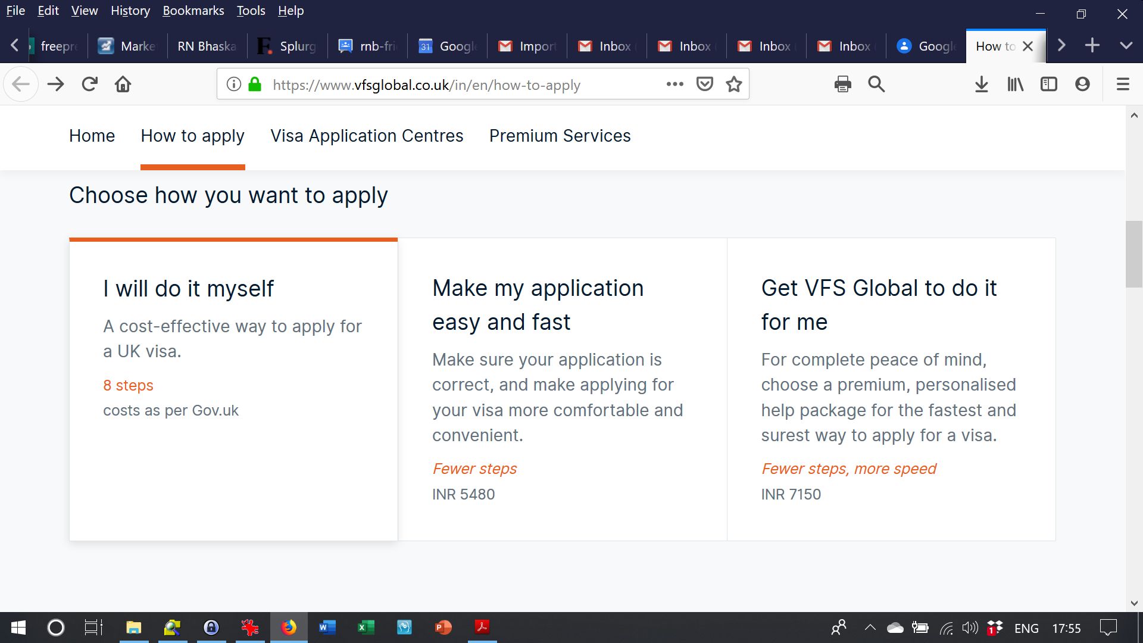Open a new tab with plus button
Viewport: 1143px width, 643px height.
pos(1092,46)
